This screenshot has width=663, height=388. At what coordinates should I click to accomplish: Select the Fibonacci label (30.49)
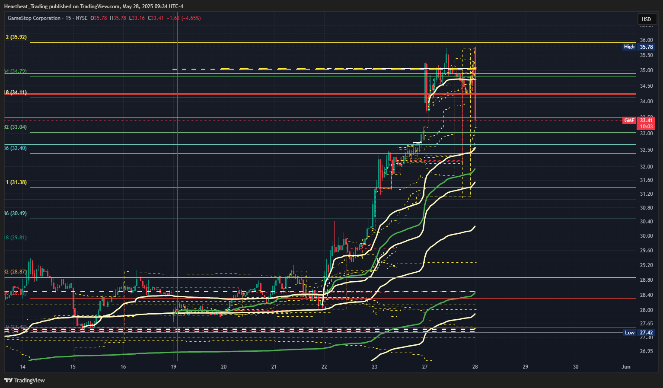tap(16, 213)
